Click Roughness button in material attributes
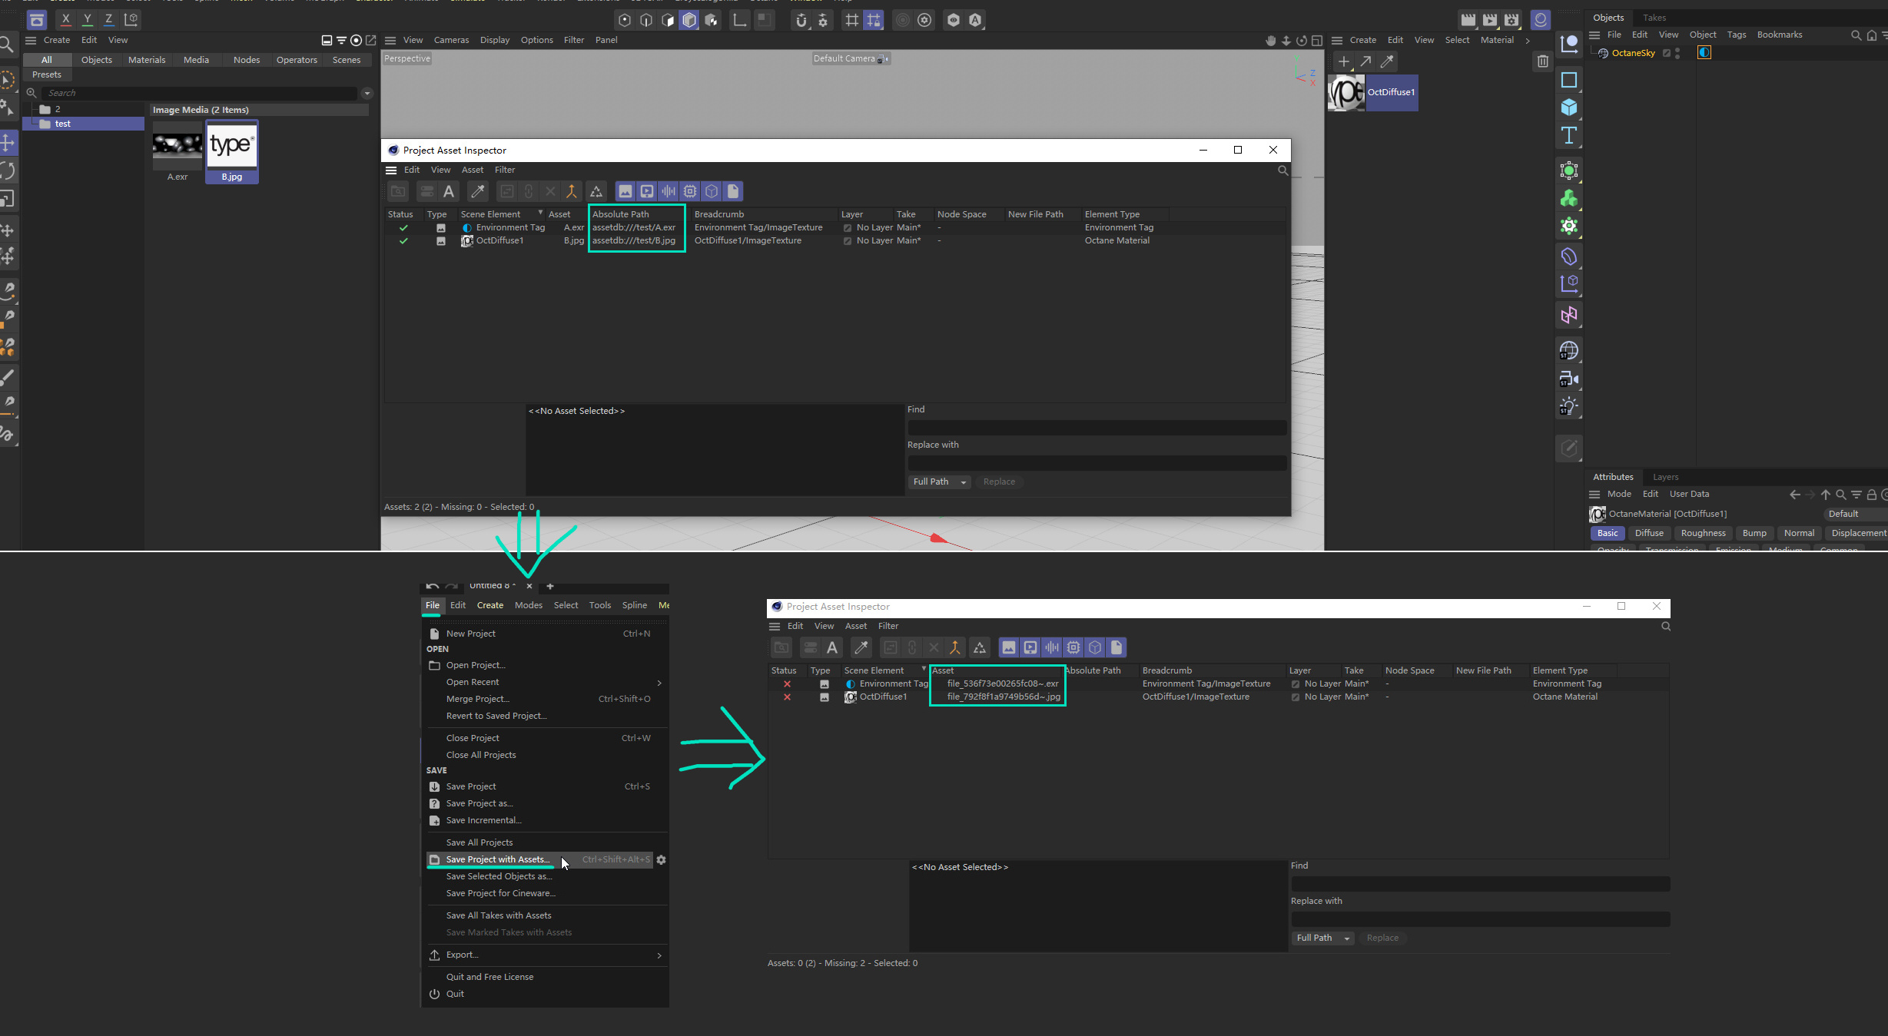Viewport: 1888px width, 1036px height. 1703,533
